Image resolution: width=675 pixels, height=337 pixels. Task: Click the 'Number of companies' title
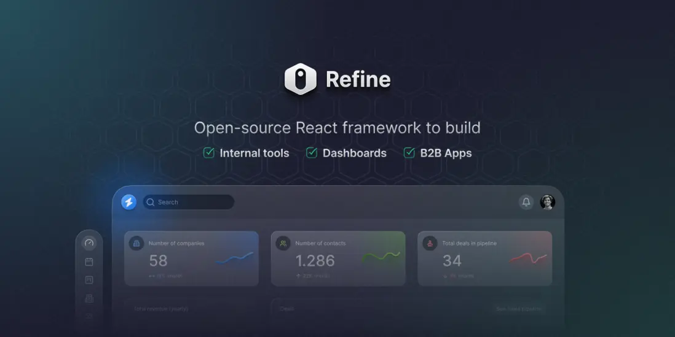176,243
